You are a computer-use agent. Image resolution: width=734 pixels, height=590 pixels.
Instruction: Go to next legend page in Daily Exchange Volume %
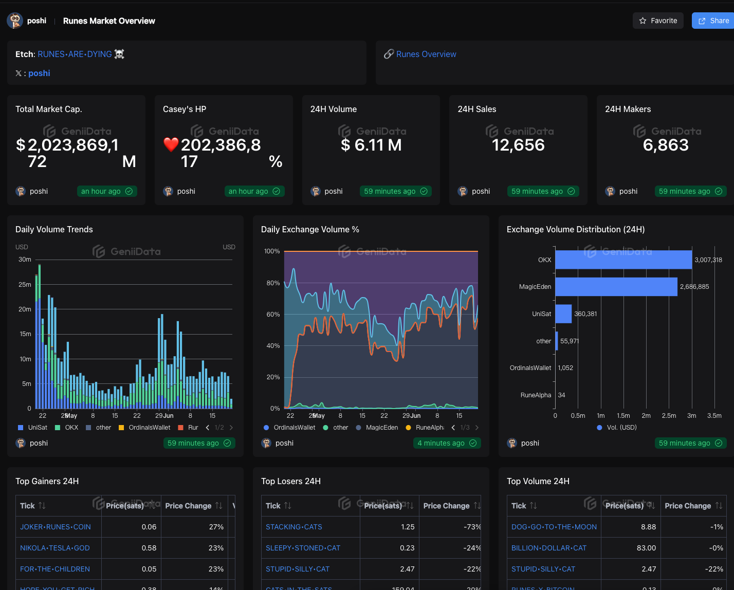coord(477,428)
